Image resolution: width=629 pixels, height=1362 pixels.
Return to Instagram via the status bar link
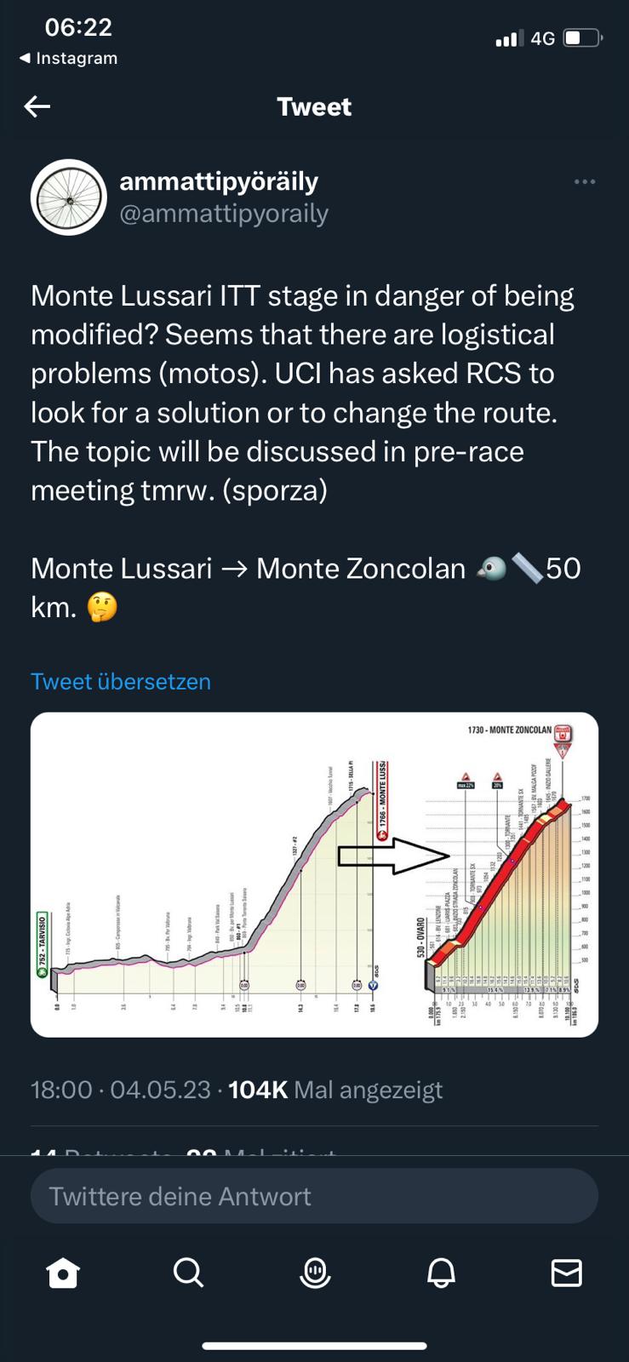coord(68,59)
